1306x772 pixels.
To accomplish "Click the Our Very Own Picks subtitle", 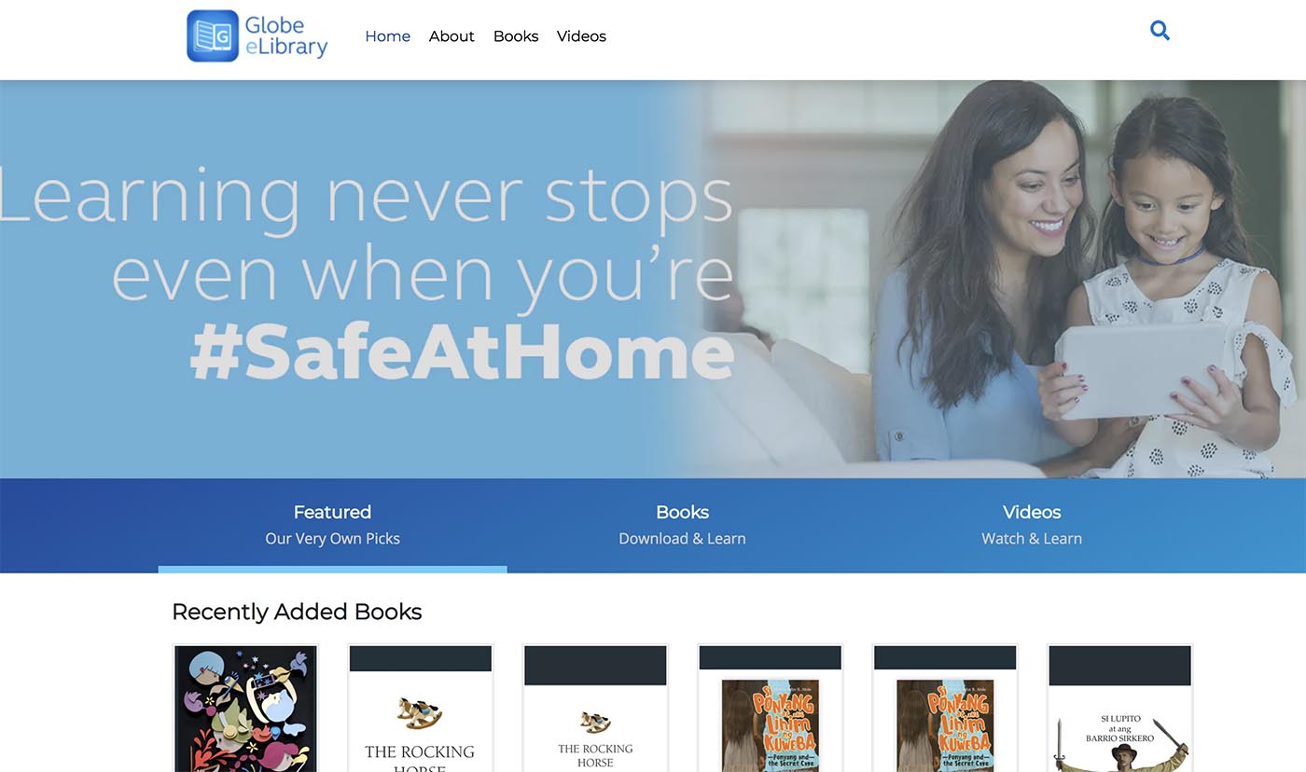I will tap(332, 539).
